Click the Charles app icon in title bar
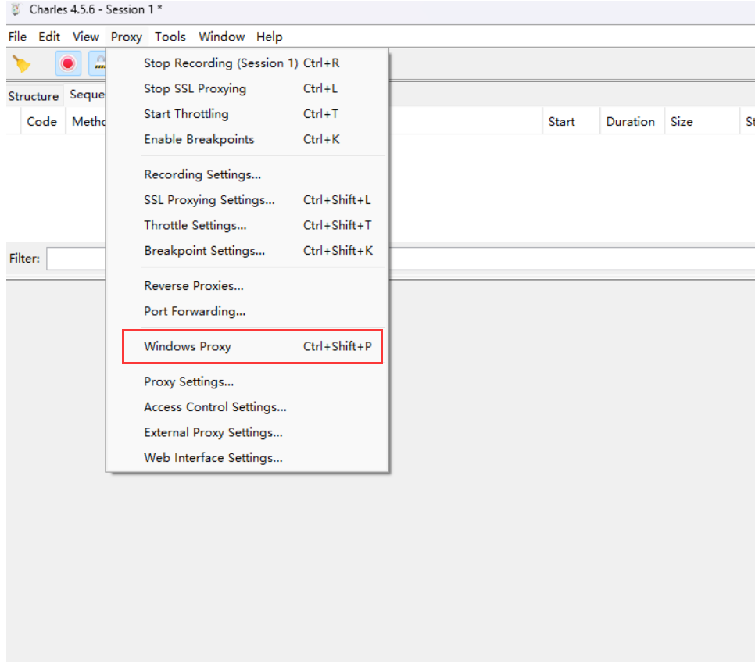 point(16,9)
